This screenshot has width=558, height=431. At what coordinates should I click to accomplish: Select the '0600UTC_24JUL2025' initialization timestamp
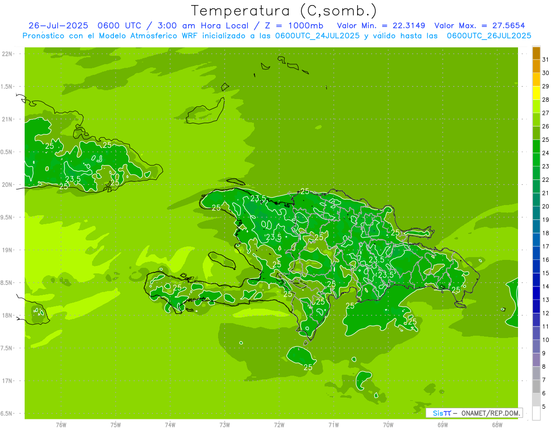[x=318, y=36]
